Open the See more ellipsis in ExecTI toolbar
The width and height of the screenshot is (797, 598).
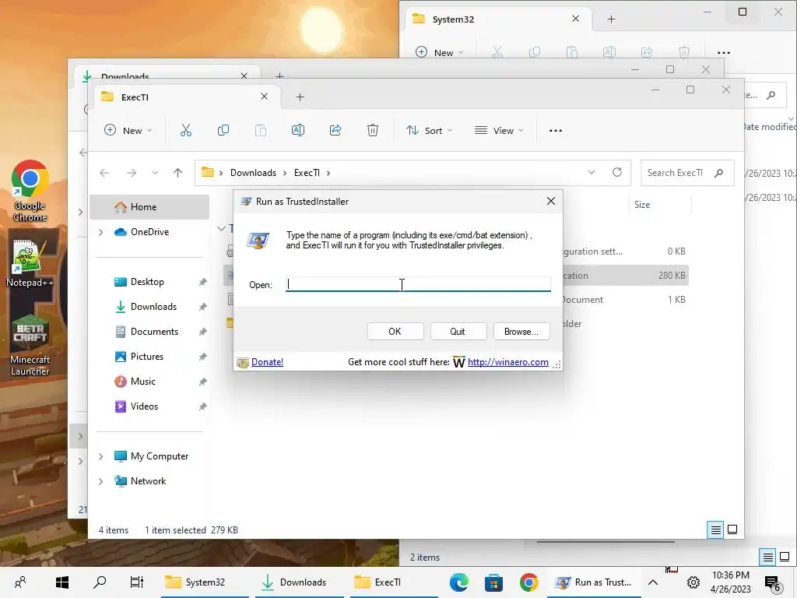[556, 131]
